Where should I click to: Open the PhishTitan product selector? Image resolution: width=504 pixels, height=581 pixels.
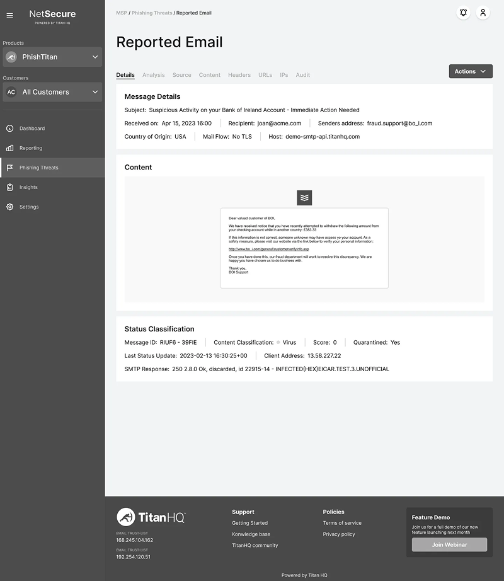click(x=52, y=57)
